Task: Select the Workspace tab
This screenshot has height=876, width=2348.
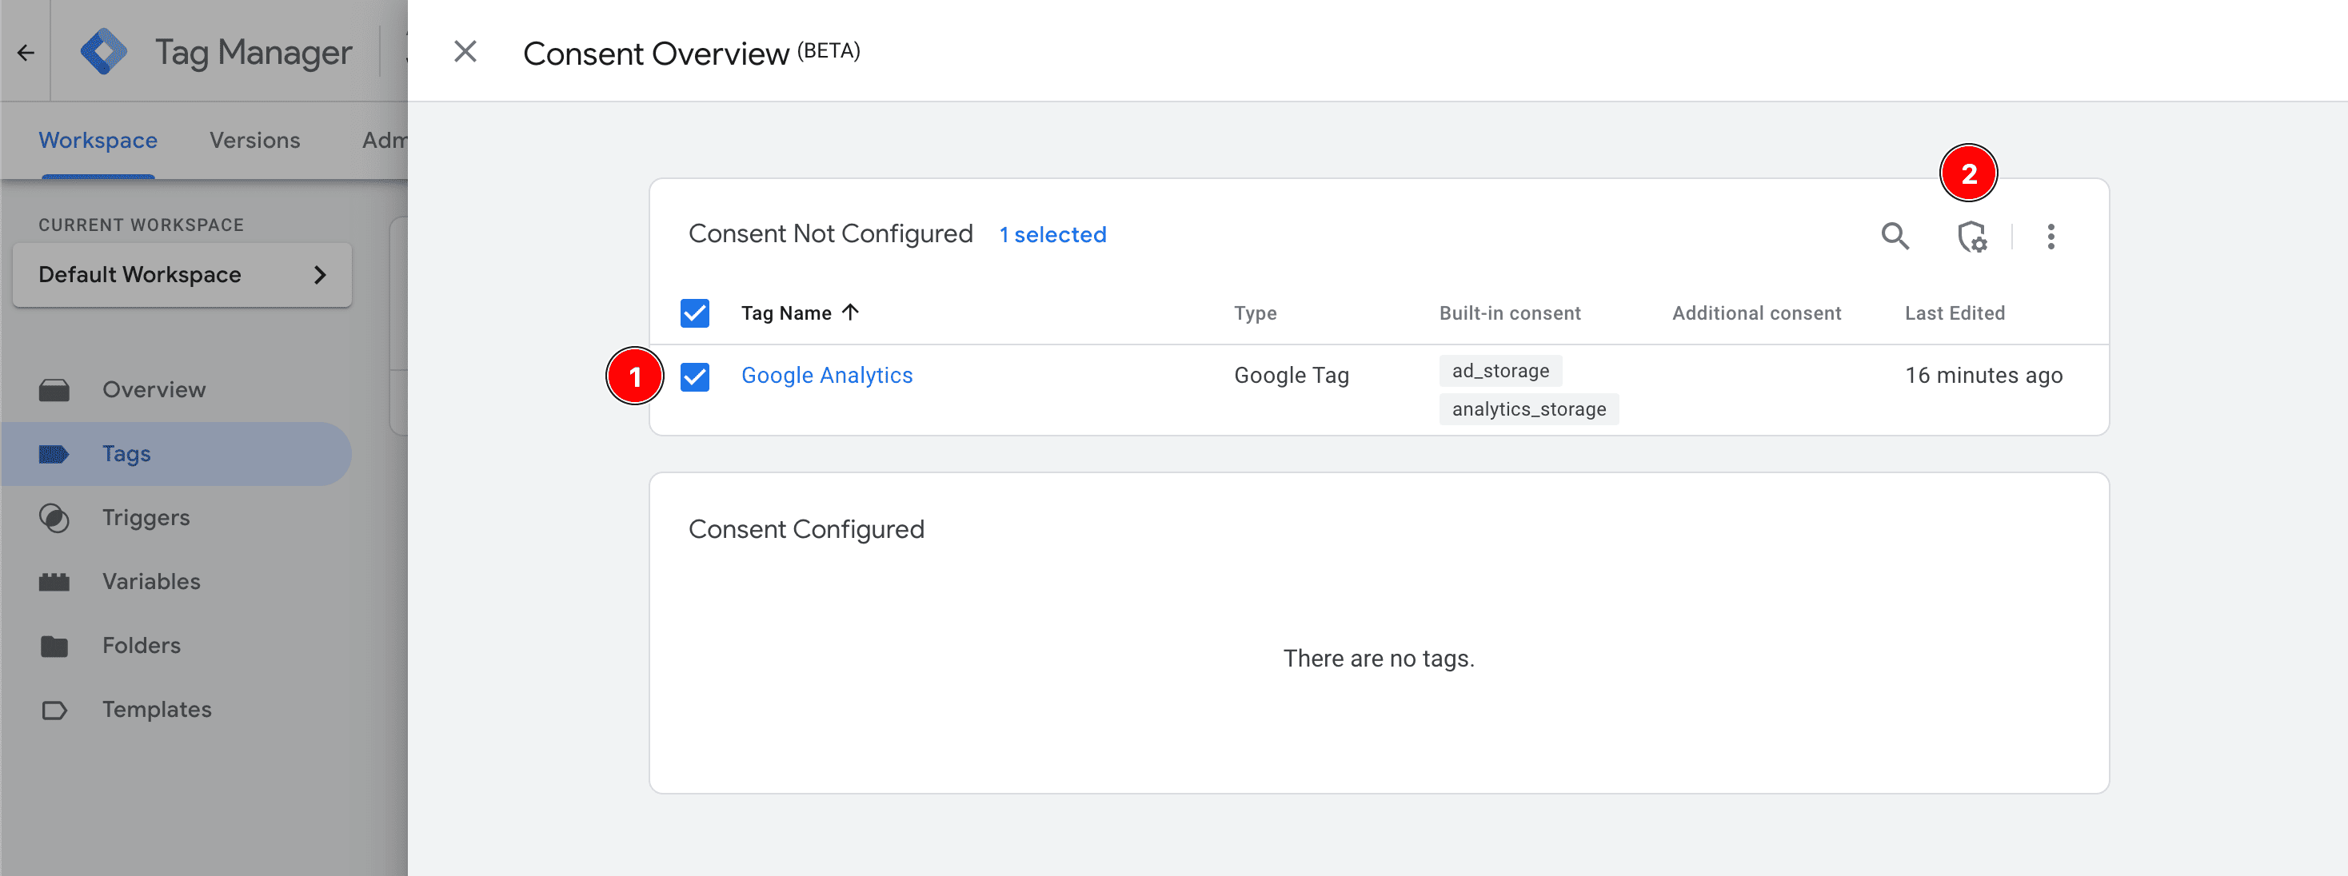Action: pos(98,140)
